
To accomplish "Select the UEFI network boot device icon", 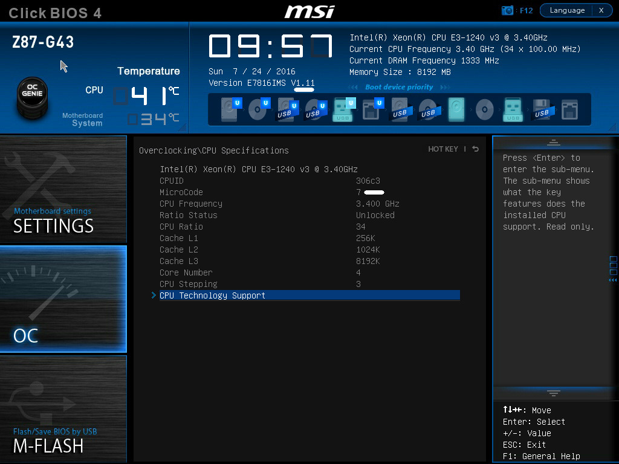I will tap(372, 109).
